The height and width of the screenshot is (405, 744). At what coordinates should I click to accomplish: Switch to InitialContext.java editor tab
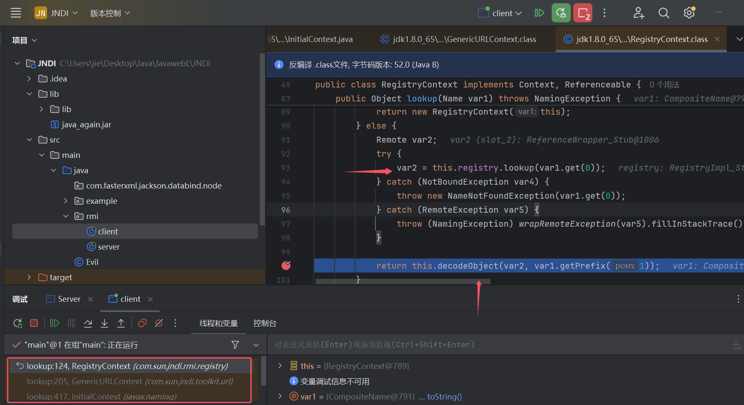tap(310, 39)
